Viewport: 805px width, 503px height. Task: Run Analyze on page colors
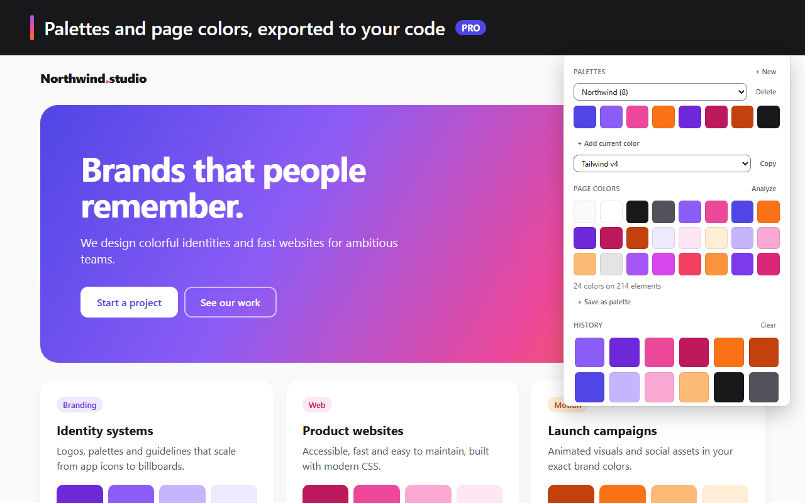[764, 189]
